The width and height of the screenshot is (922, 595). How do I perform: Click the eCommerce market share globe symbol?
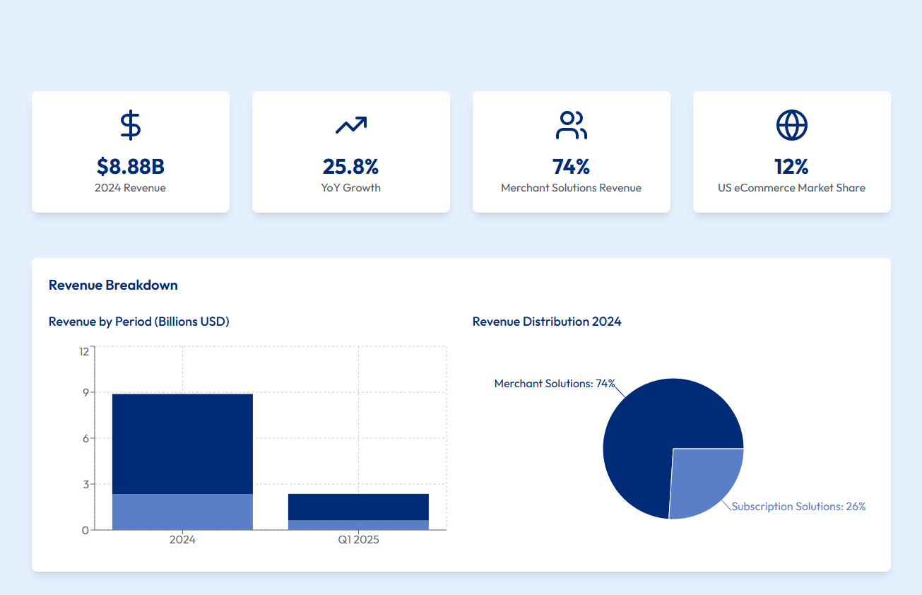[x=791, y=124]
